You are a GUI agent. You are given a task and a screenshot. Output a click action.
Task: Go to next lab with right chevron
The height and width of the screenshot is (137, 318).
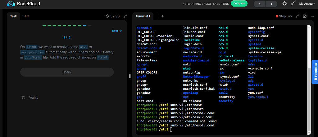coord(271,4)
